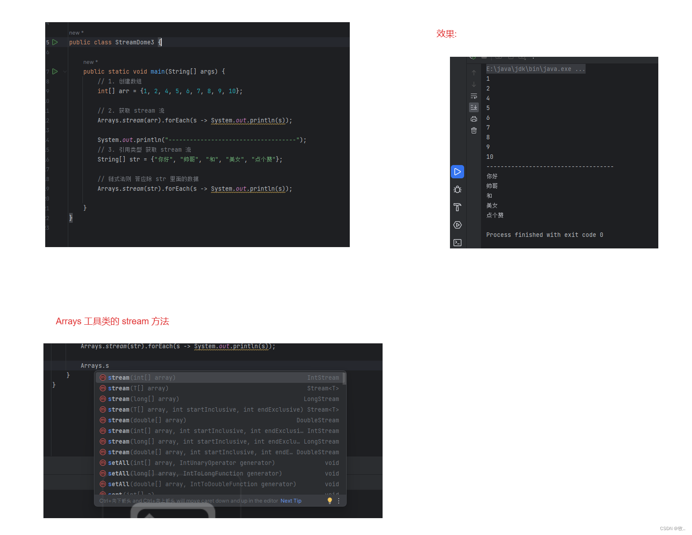This screenshot has height=535, width=692.
Task: Select stream(double[] array) DoubleStream suggestion
Action: (x=219, y=420)
